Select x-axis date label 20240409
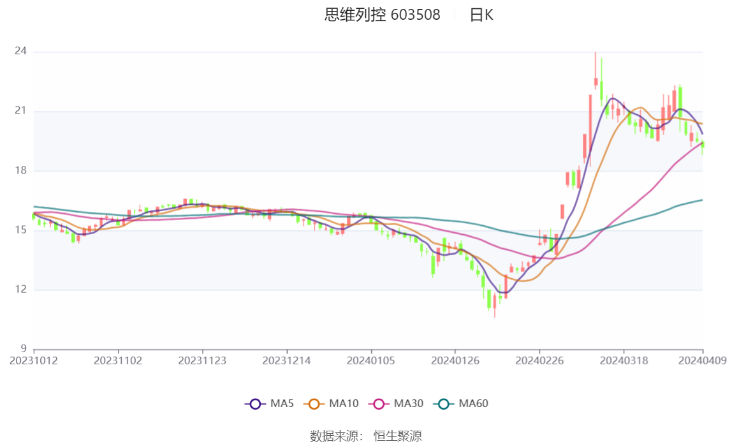The width and height of the screenshot is (732, 446). click(703, 361)
